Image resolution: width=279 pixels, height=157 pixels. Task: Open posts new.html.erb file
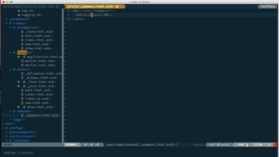(37, 103)
